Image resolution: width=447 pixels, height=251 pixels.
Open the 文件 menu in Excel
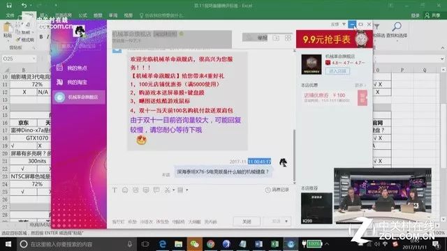tap(10, 15)
